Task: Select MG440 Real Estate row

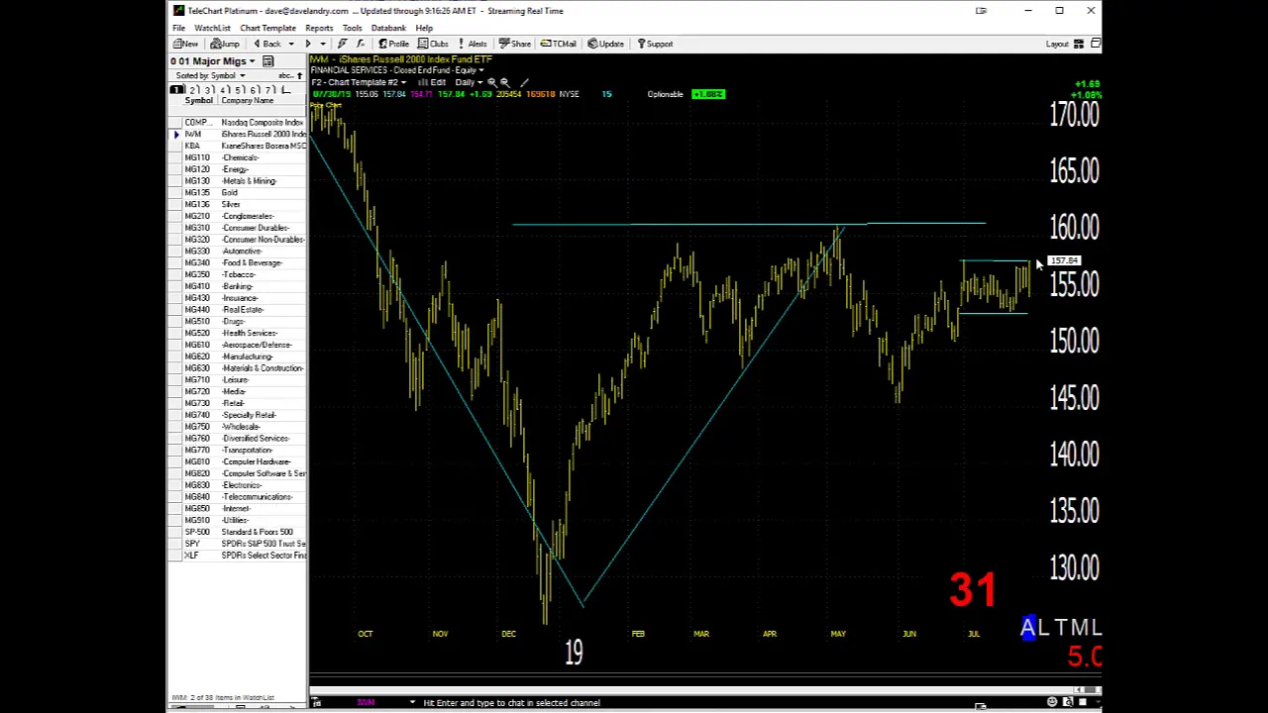Action: pos(238,310)
